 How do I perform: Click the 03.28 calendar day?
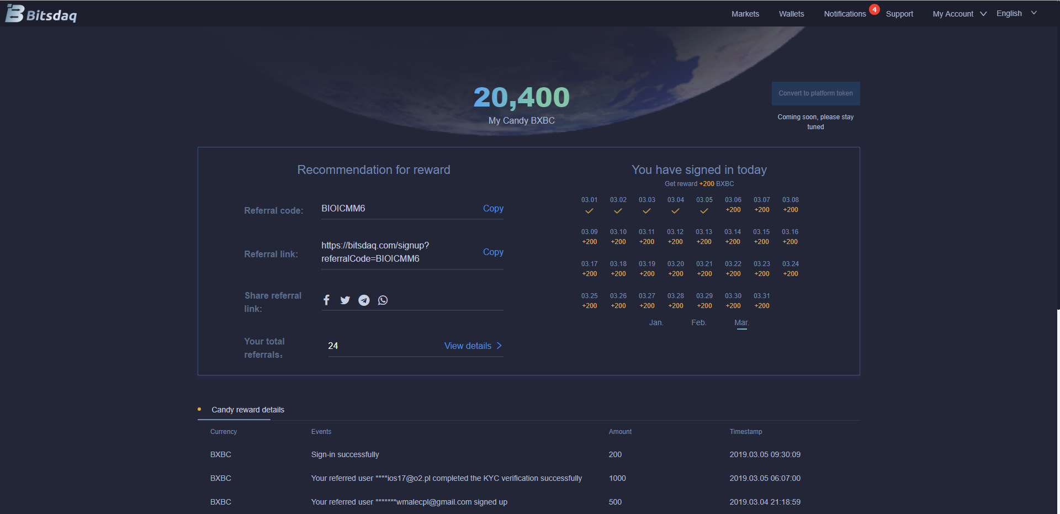point(676,301)
